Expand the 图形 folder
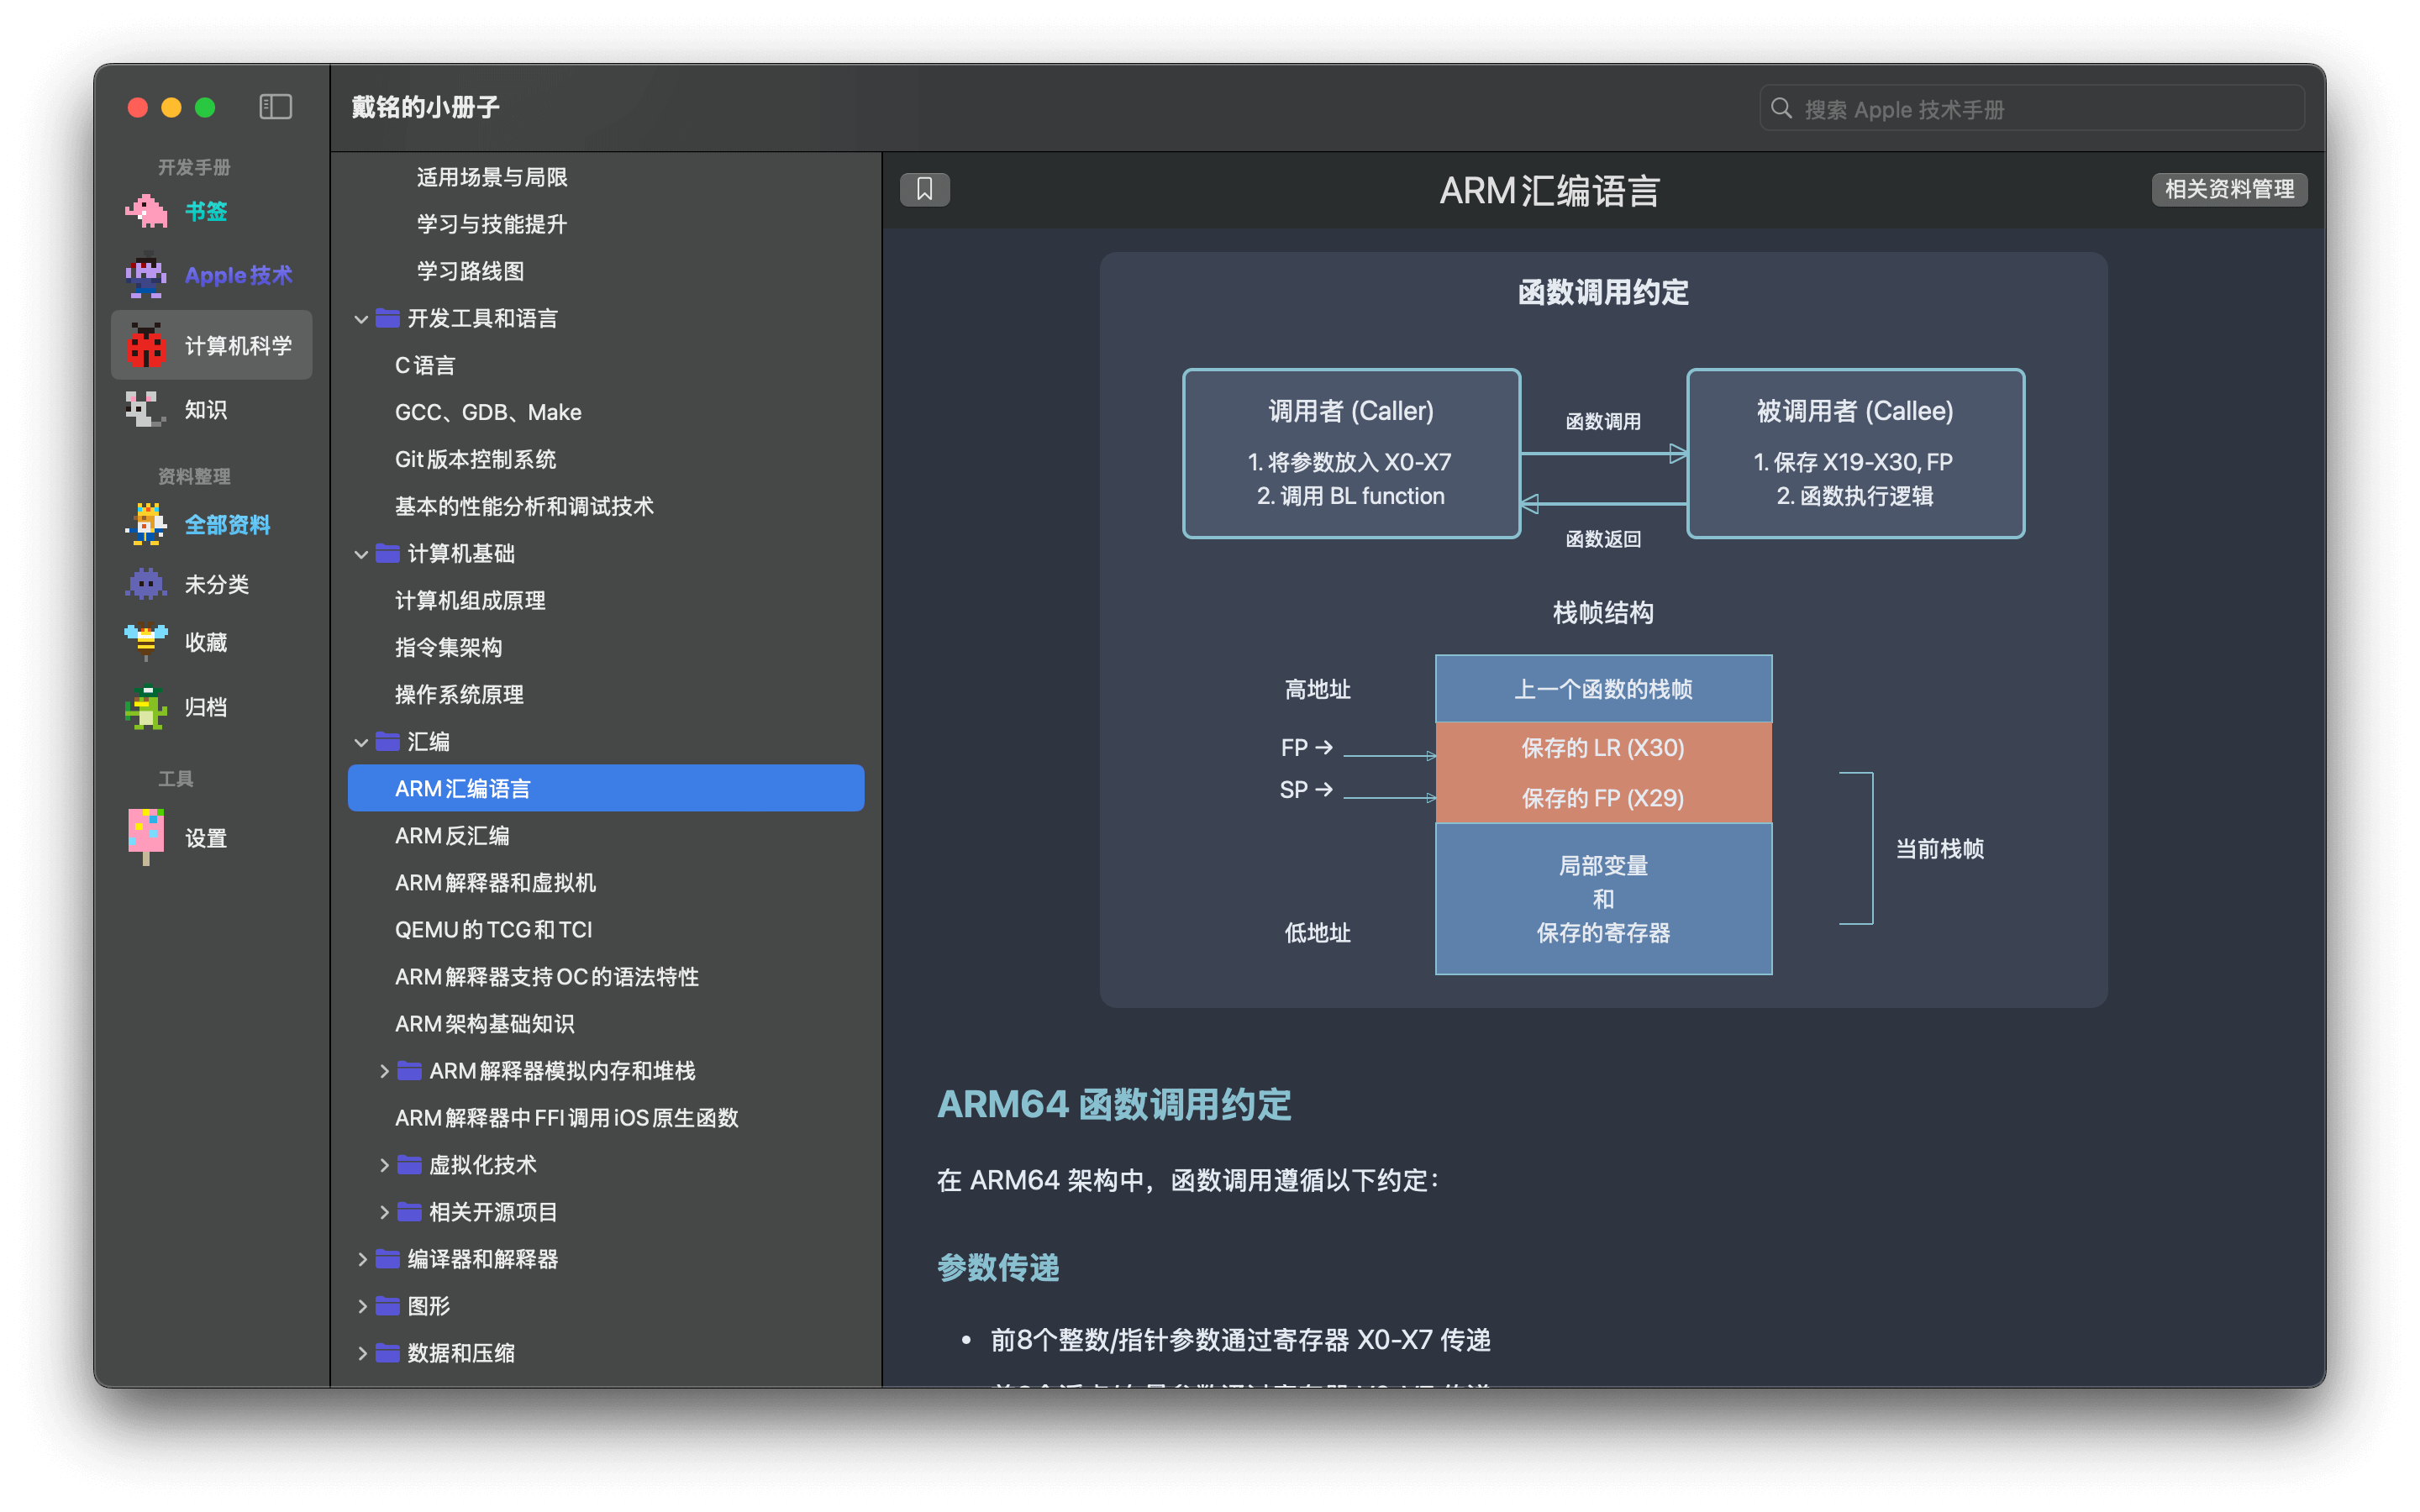The width and height of the screenshot is (2420, 1512). coord(362,1305)
